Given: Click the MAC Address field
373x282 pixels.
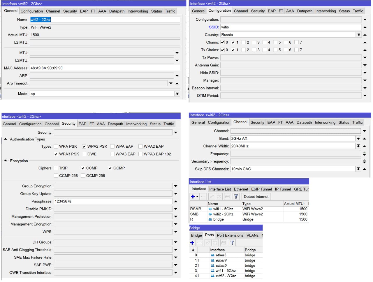Looking at the screenshot, I should 105,68.
